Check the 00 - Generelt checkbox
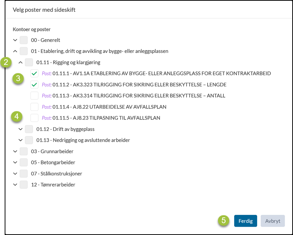The width and height of the screenshot is (293, 235). point(24,40)
